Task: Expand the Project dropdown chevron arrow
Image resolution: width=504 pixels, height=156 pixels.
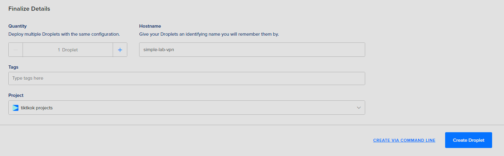Action: tap(359, 108)
